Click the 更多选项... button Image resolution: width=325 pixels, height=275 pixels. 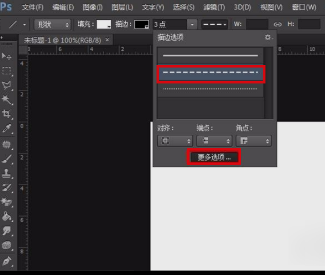click(x=214, y=157)
